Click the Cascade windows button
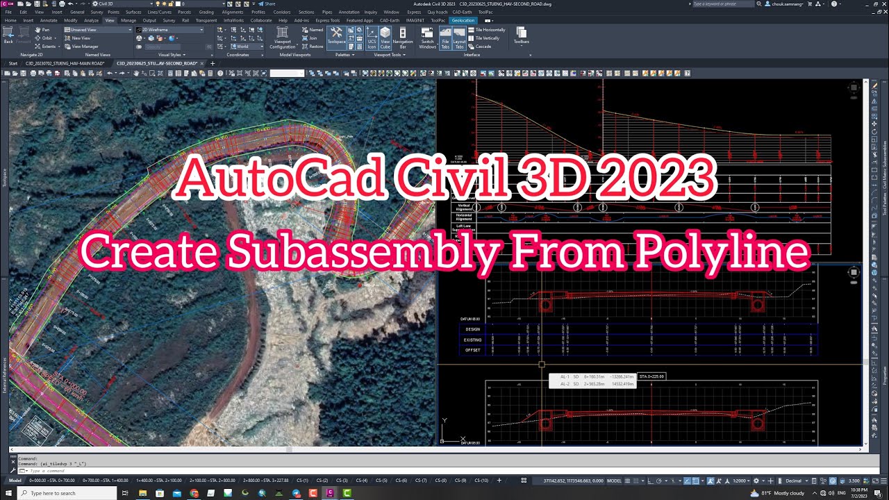Screen dimensions: 889x500 tap(481, 47)
